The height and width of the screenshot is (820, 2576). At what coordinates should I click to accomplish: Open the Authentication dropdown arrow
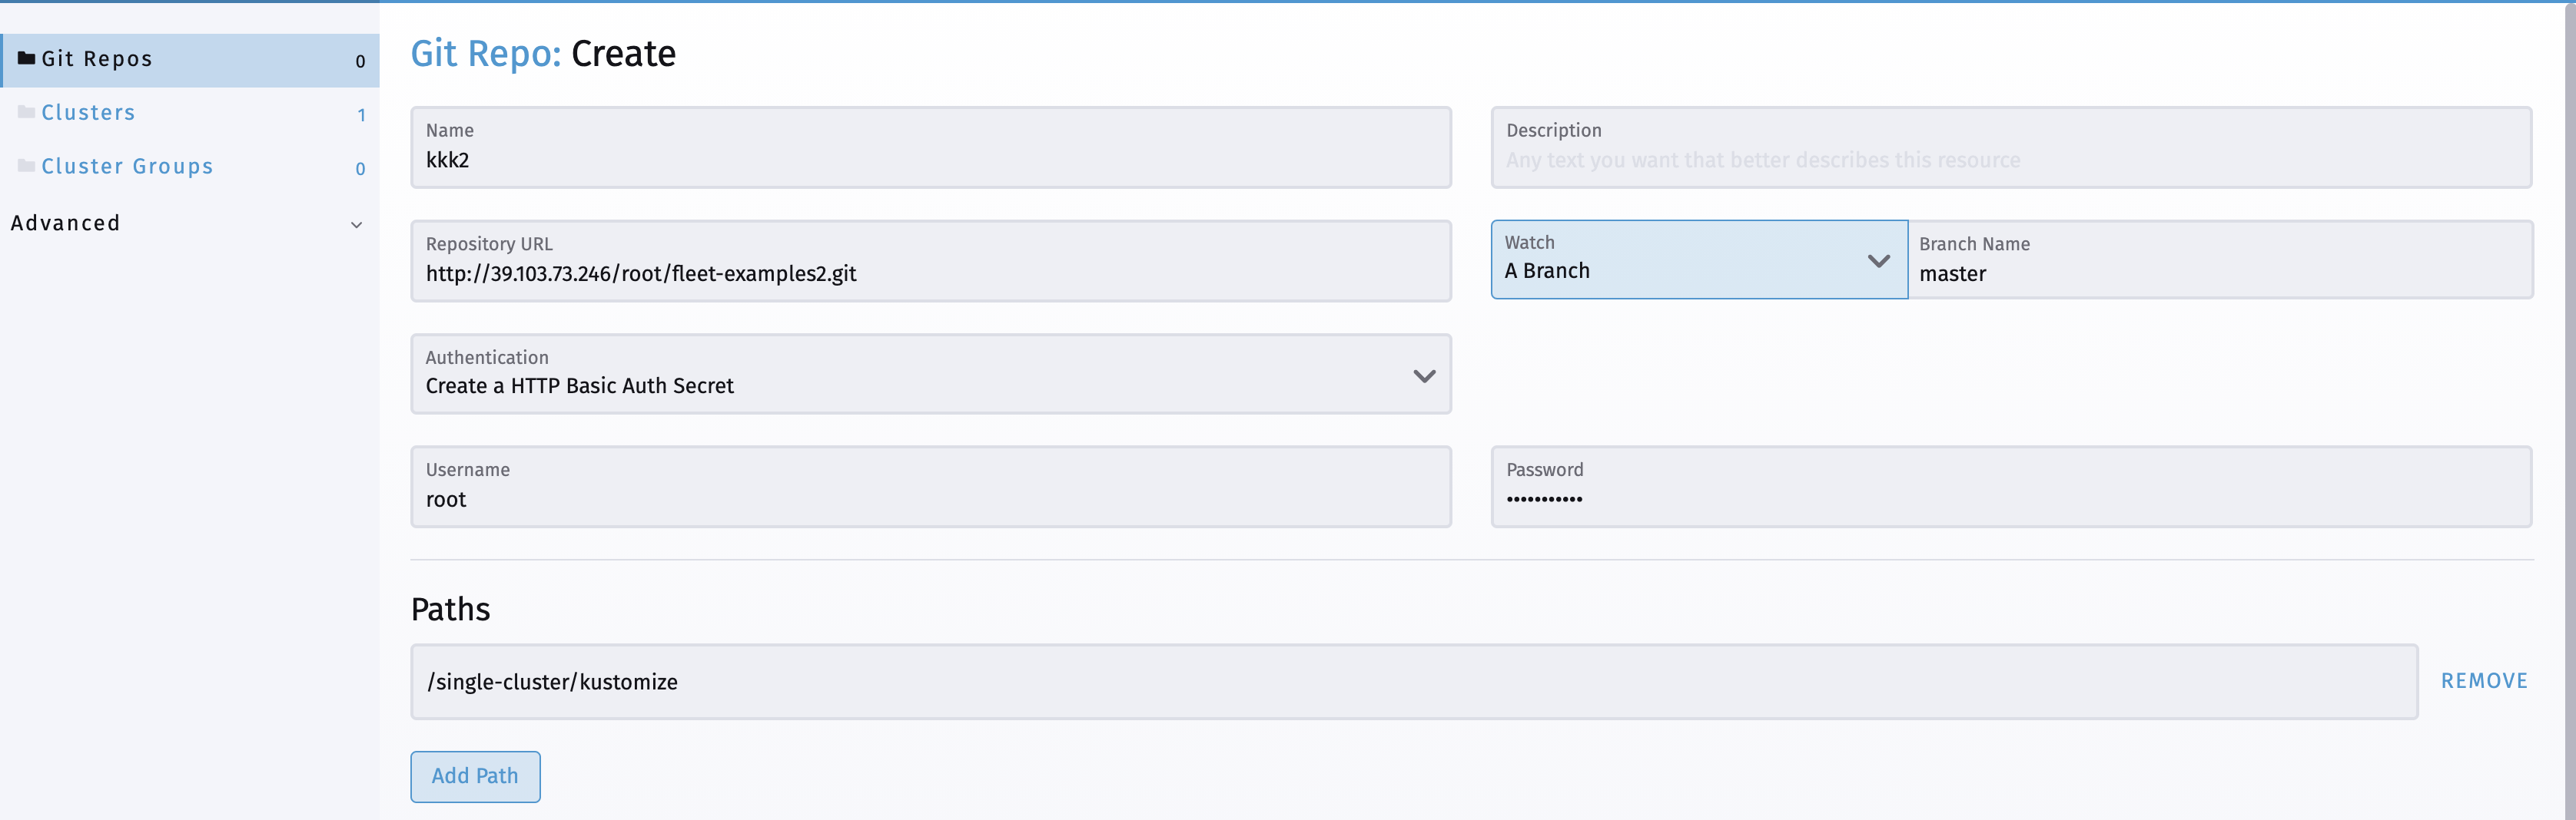[x=1424, y=376]
